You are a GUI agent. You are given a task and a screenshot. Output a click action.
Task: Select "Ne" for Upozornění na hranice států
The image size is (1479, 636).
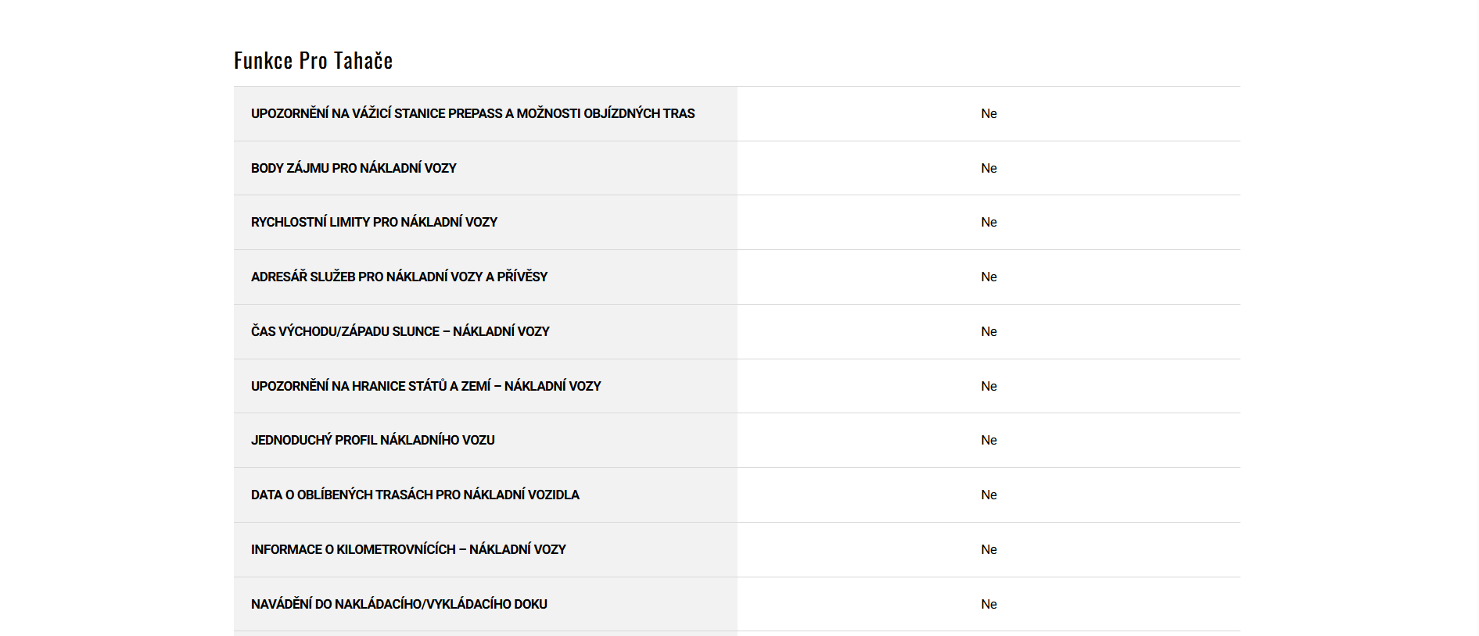(989, 387)
